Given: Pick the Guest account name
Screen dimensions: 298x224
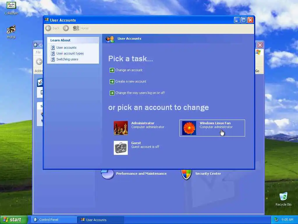Looking at the screenshot, I should [136, 143].
